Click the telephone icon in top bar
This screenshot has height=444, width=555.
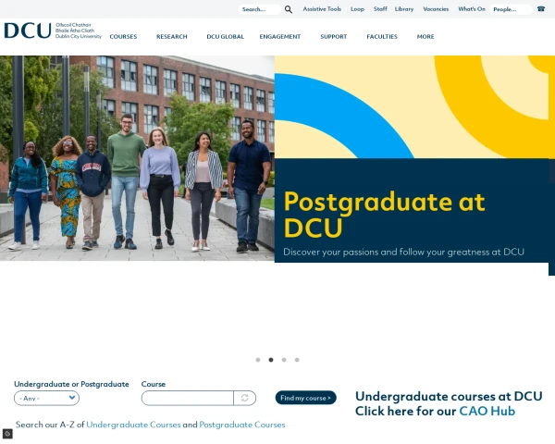(541, 9)
